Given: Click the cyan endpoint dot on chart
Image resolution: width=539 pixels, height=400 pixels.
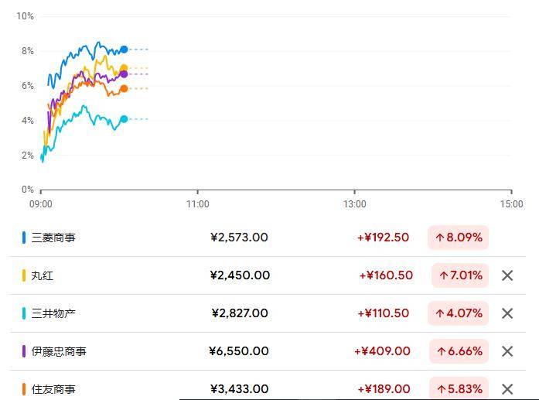Looking at the screenshot, I should pos(124,119).
